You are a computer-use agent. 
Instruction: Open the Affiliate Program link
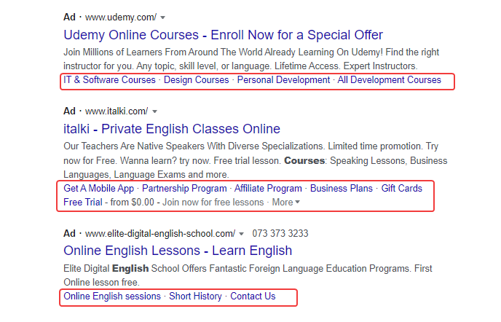(268, 189)
